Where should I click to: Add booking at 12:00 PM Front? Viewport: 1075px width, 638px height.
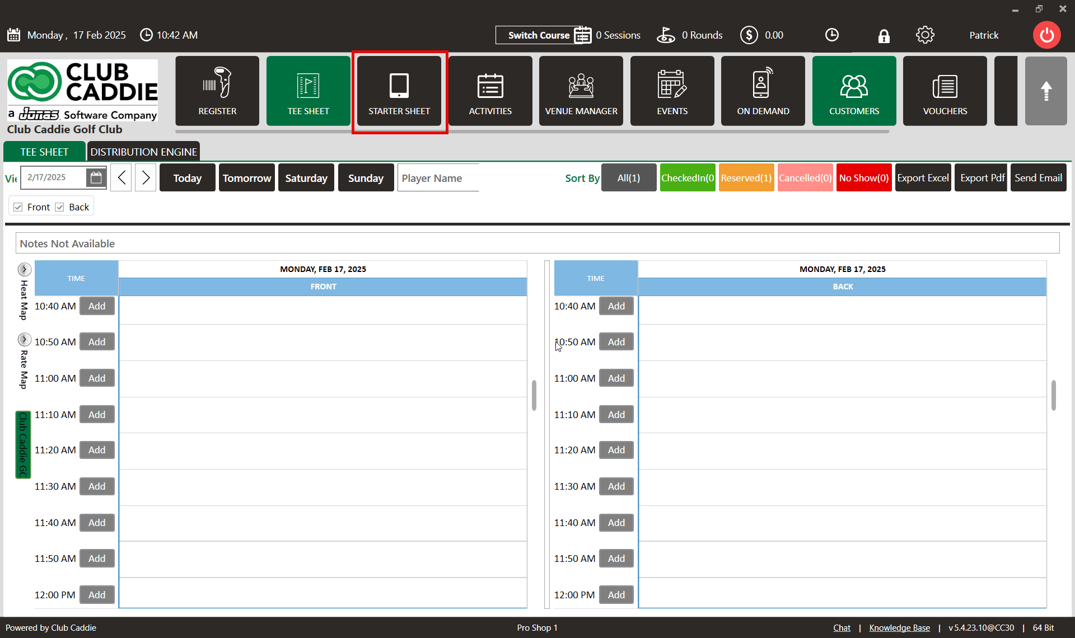point(97,595)
